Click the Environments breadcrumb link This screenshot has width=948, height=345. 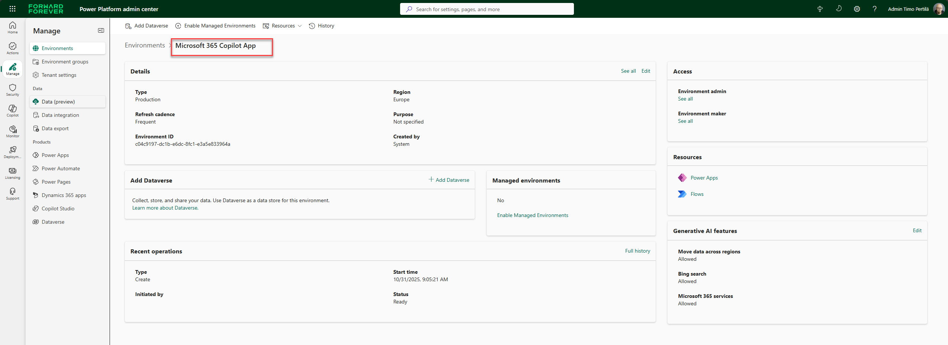click(x=145, y=45)
